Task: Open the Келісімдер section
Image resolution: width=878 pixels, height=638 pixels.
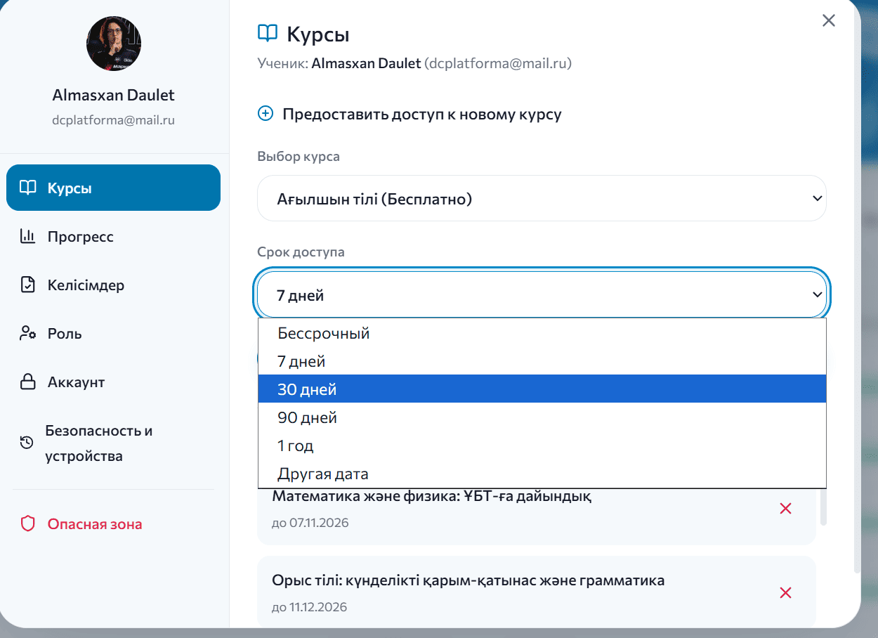Action: coord(113,285)
